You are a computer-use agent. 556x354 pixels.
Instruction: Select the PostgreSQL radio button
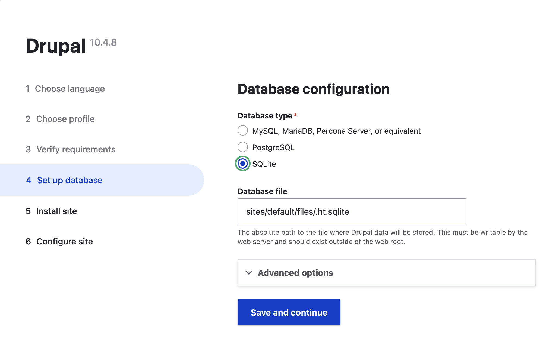[242, 147]
